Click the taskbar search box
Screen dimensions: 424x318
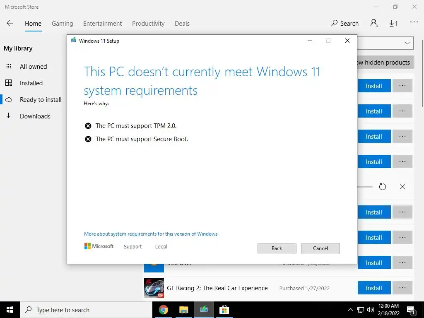[86, 310]
